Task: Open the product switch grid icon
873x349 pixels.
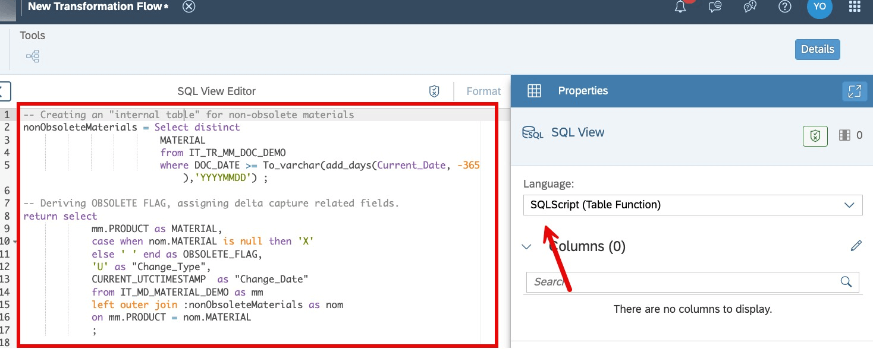Action: pos(855,7)
